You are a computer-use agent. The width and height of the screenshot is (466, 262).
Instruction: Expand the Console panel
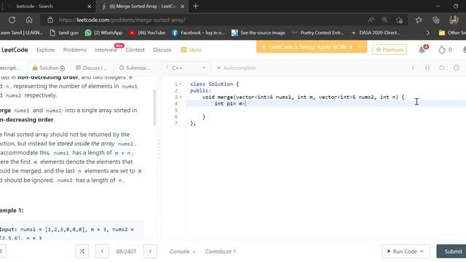point(182,251)
